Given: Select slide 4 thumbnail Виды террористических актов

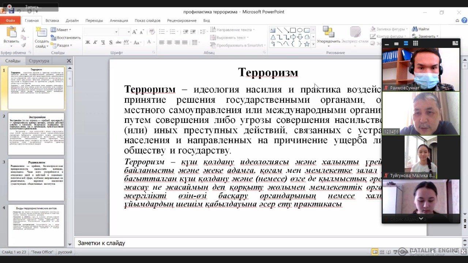Looking at the screenshot, I should (36, 225).
